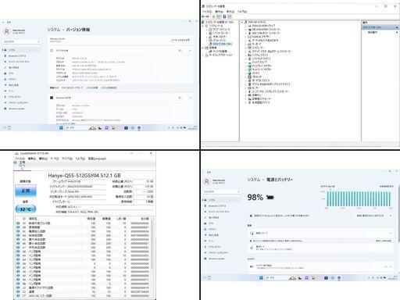This screenshot has height=300, width=400.
Task: Open Start menu on the バージョン情報 screenshot taskbar
Action: coord(61,128)
